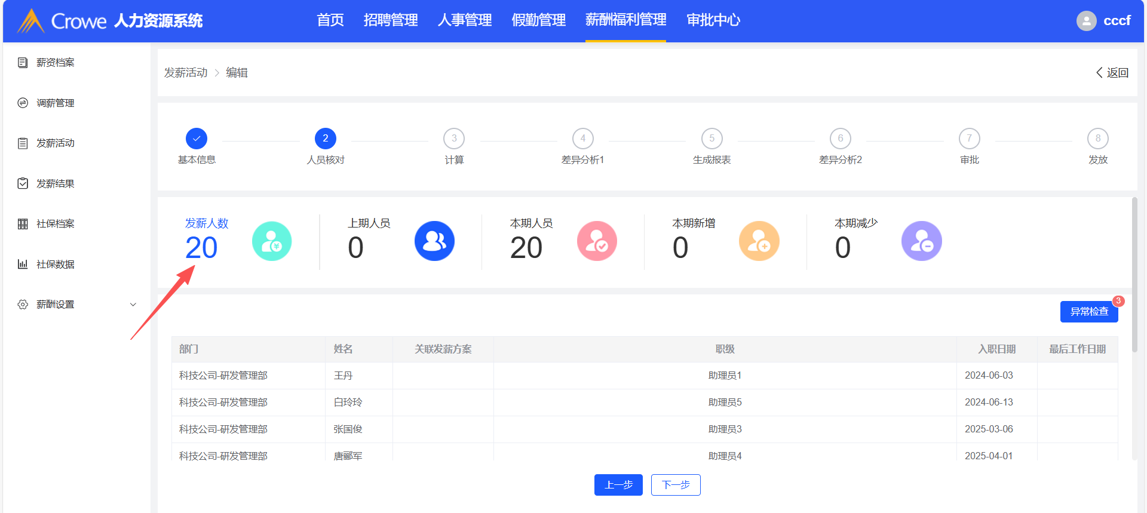Click the 本期减少 statistic label
The image size is (1147, 513).
[856, 223]
